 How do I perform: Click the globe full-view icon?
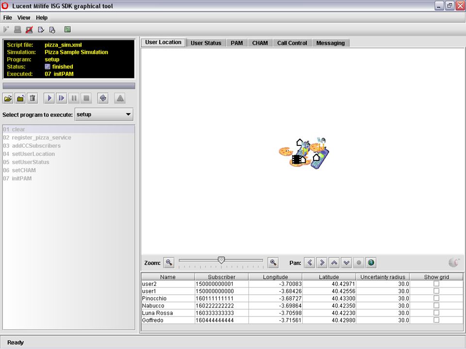pyautogui.click(x=371, y=263)
